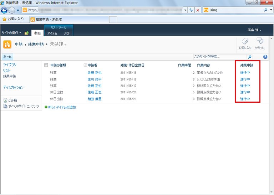Switch to the 参照 ribbon tab
The width and height of the screenshot is (274, 195).
coord(37,33)
